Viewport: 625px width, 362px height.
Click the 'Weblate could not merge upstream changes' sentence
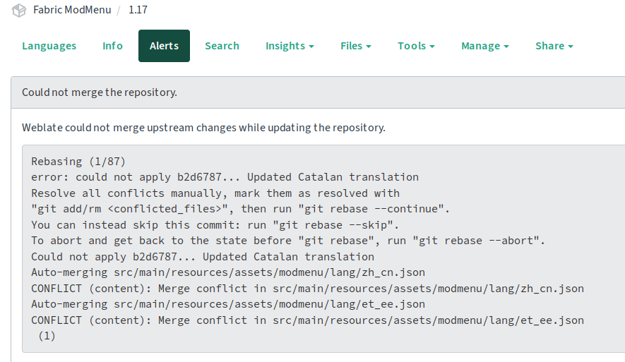[x=203, y=128]
